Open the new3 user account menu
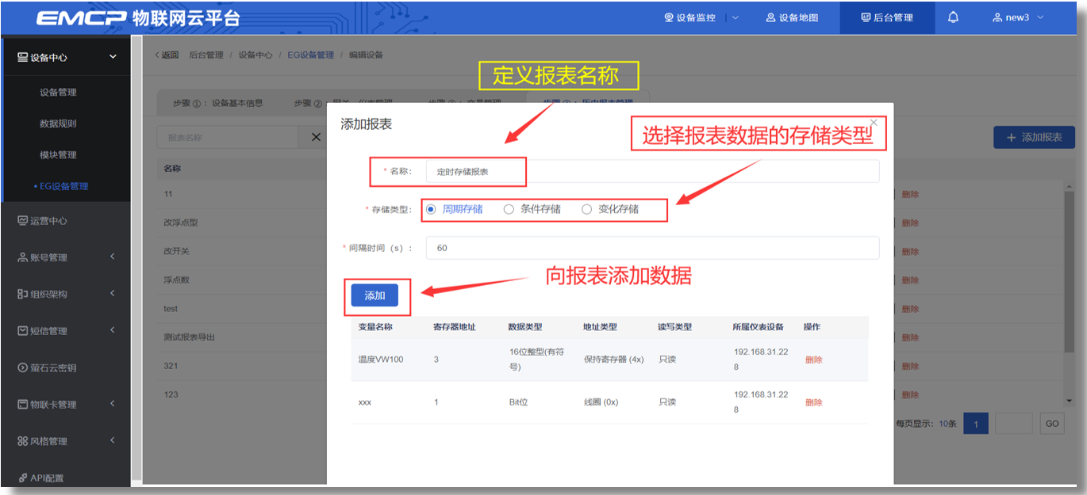The image size is (1087, 495). (x=1018, y=17)
